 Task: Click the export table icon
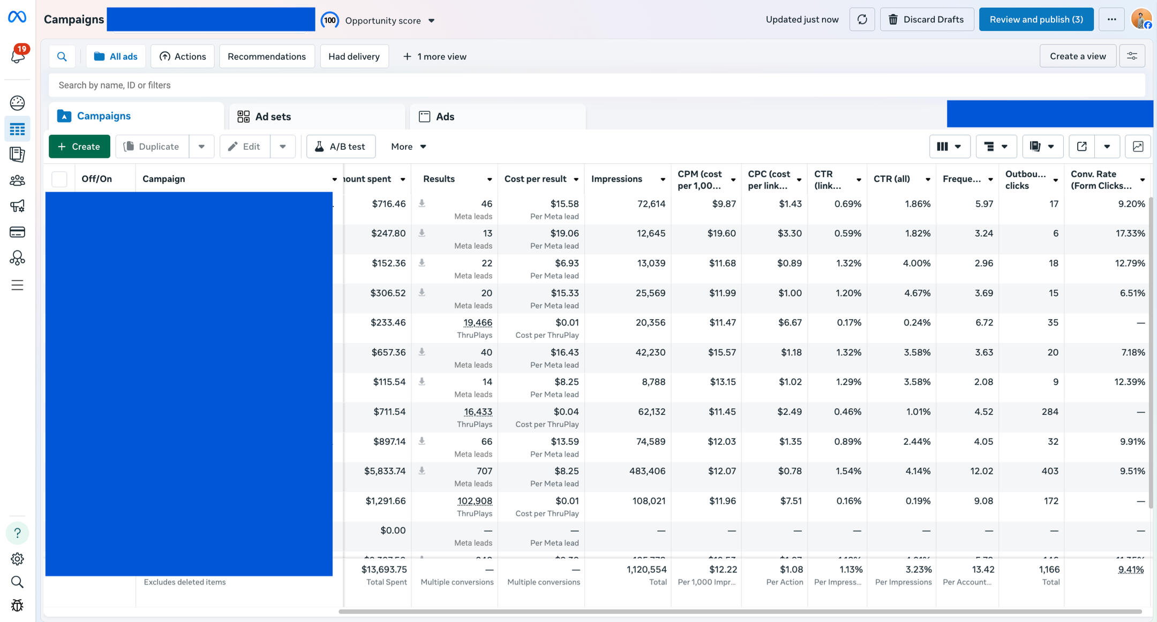point(1081,146)
